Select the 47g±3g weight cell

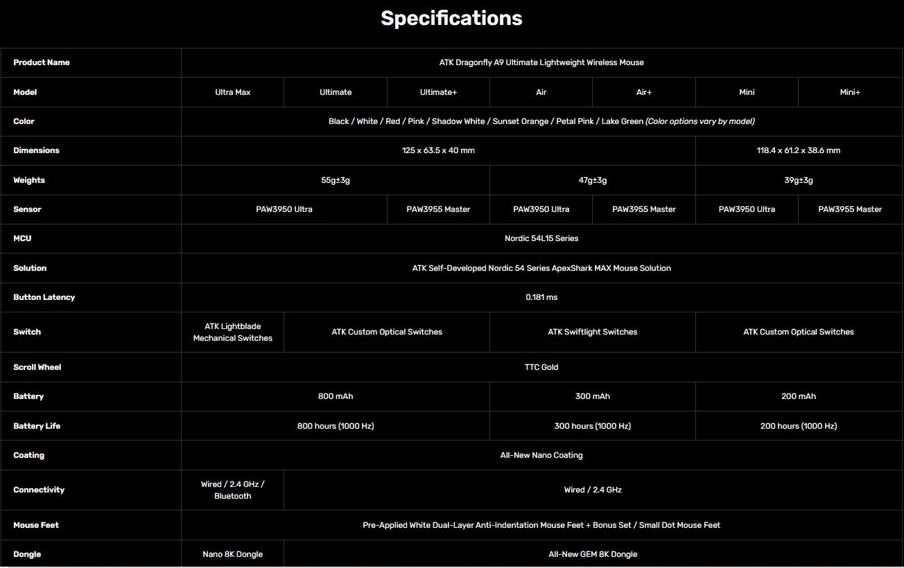coord(593,180)
